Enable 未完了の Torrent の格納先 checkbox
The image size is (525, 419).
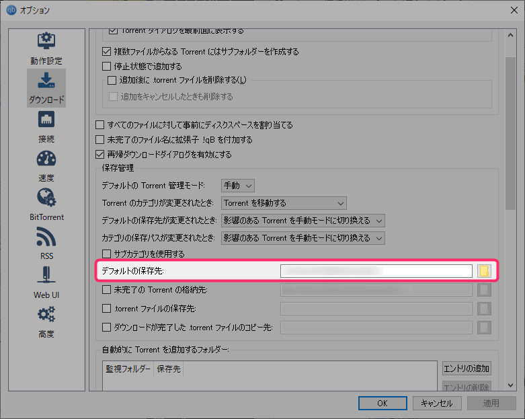(x=106, y=289)
